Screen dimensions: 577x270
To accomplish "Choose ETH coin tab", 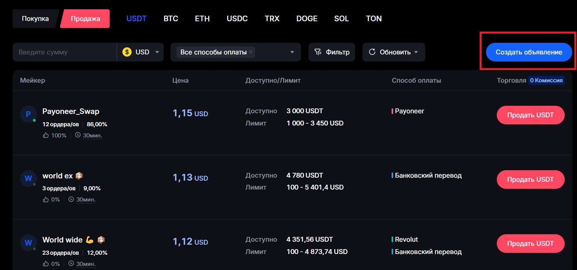I will pyautogui.click(x=202, y=19).
